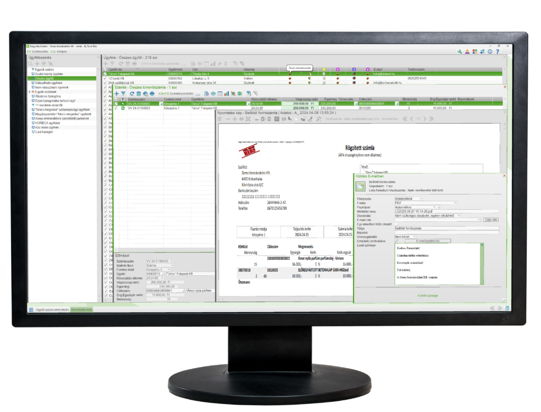Select 'Összes ügyfél' in filter tree
This screenshot has height=412, width=541.
[x=62, y=78]
